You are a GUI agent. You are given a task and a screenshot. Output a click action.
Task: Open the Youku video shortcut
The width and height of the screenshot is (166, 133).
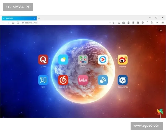pos(103,60)
